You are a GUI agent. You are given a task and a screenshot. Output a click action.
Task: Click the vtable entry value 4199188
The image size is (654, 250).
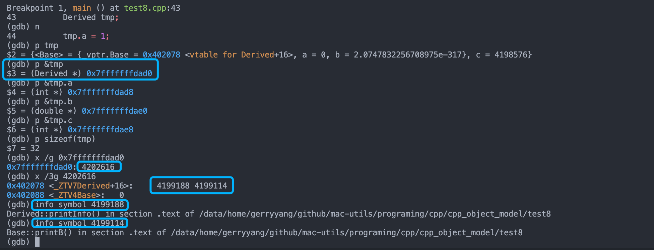point(173,186)
